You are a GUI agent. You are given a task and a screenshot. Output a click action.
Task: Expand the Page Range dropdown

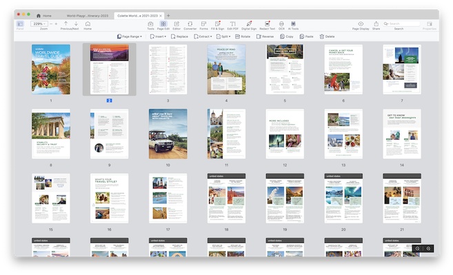[x=130, y=36]
